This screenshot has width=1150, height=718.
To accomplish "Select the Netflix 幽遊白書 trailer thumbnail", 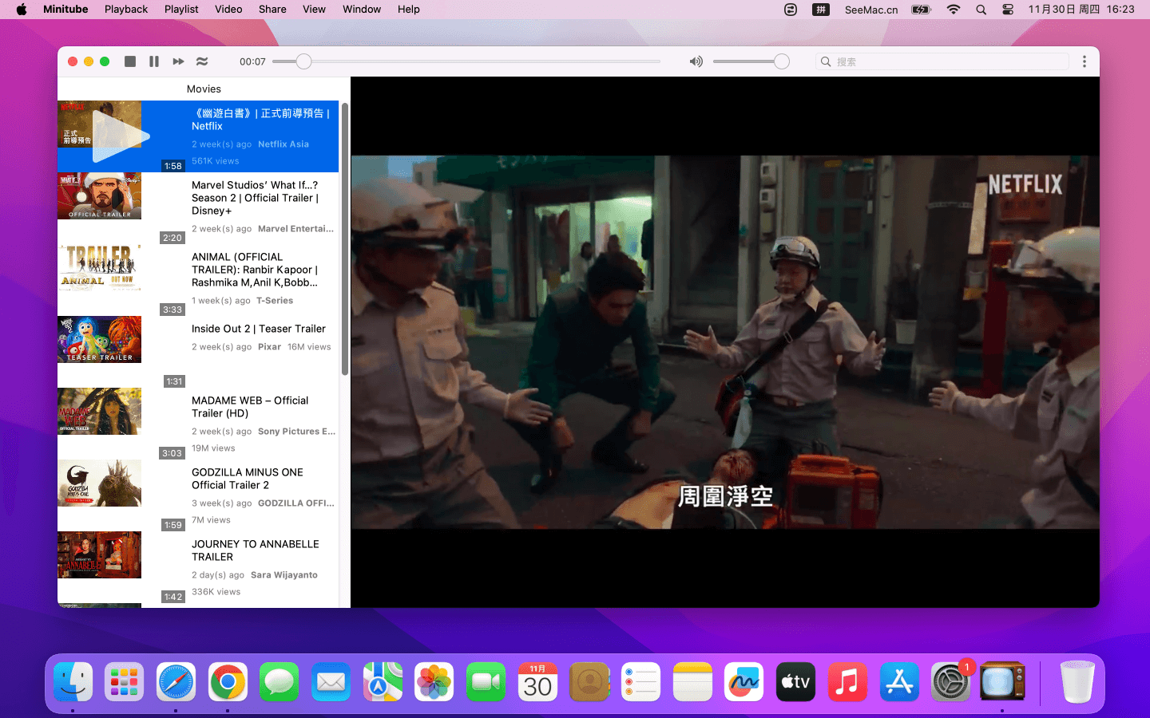I will coord(99,124).
